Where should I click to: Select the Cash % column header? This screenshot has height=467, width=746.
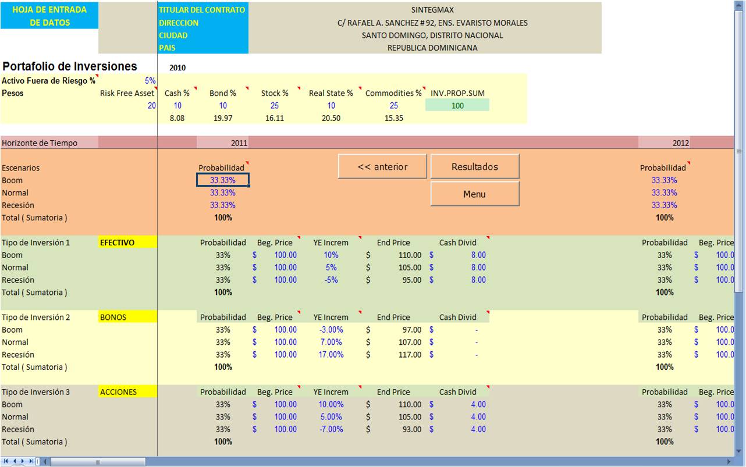pos(177,93)
